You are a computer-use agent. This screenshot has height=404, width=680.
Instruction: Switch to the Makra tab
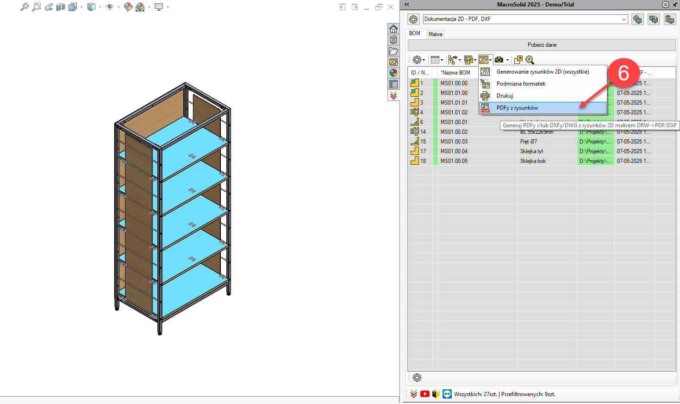[x=435, y=34]
